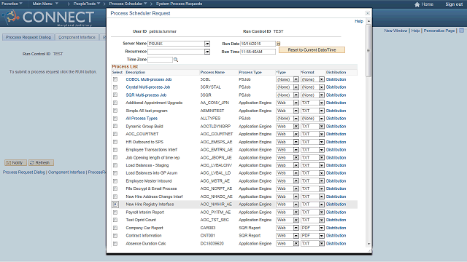
Task: Open SQR Multi-process Job link
Action: pyautogui.click(x=146, y=95)
